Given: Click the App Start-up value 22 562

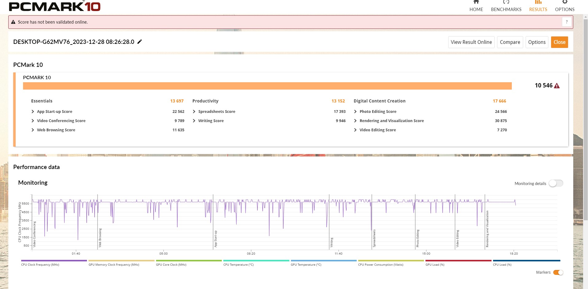Looking at the screenshot, I should (178, 112).
